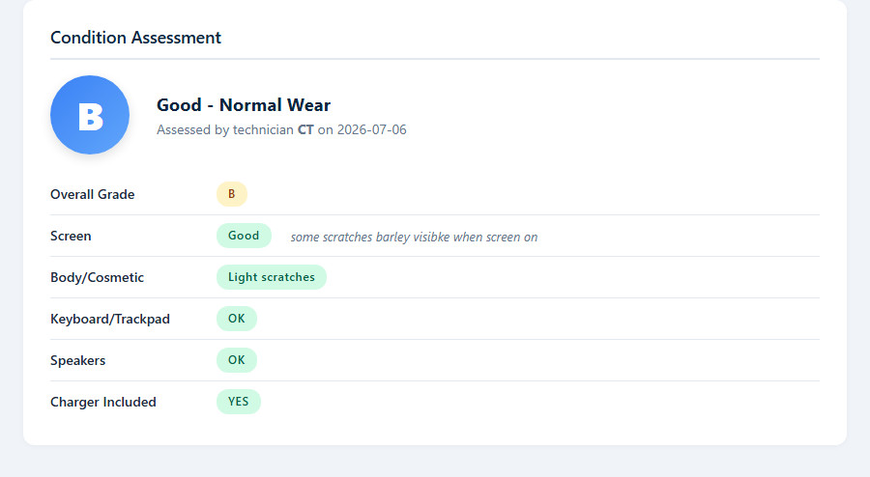Click the Good - Normal Wear title
This screenshot has width=870, height=477.
(x=244, y=104)
